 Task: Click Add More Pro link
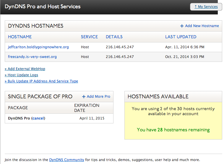pos(98,97)
